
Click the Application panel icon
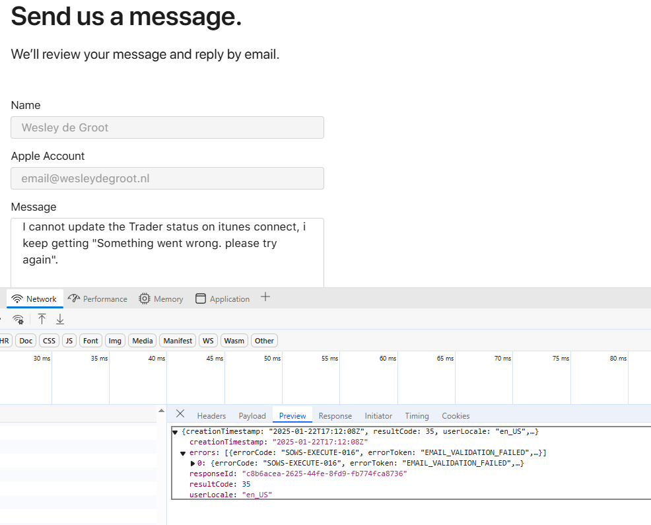click(201, 298)
